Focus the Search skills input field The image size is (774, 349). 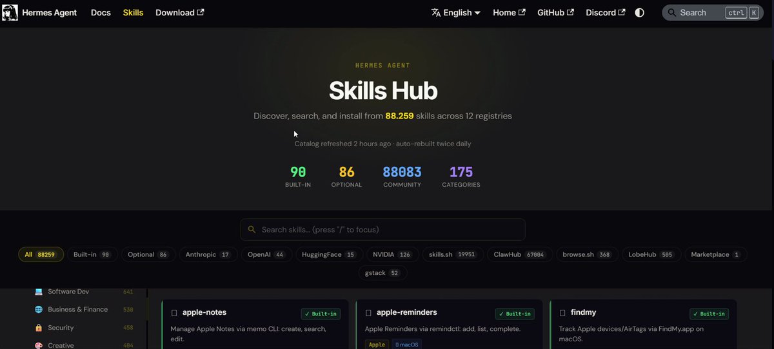tap(382, 229)
